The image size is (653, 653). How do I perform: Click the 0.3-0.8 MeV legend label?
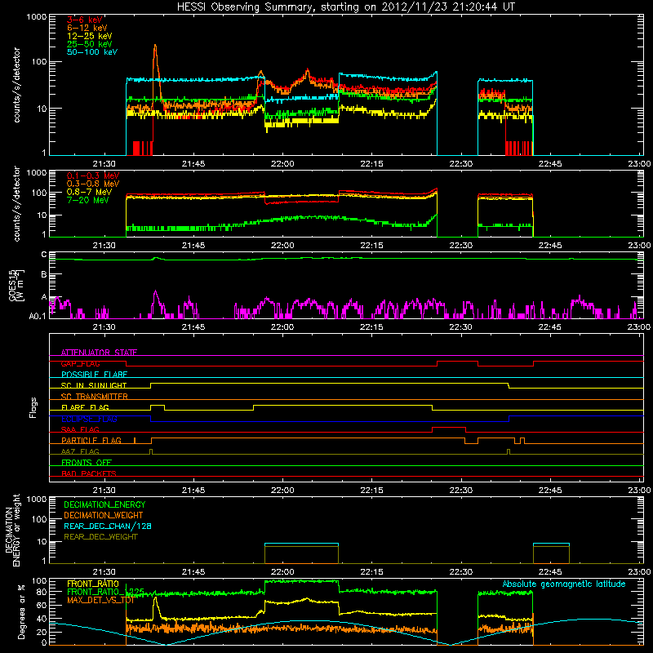[93, 184]
